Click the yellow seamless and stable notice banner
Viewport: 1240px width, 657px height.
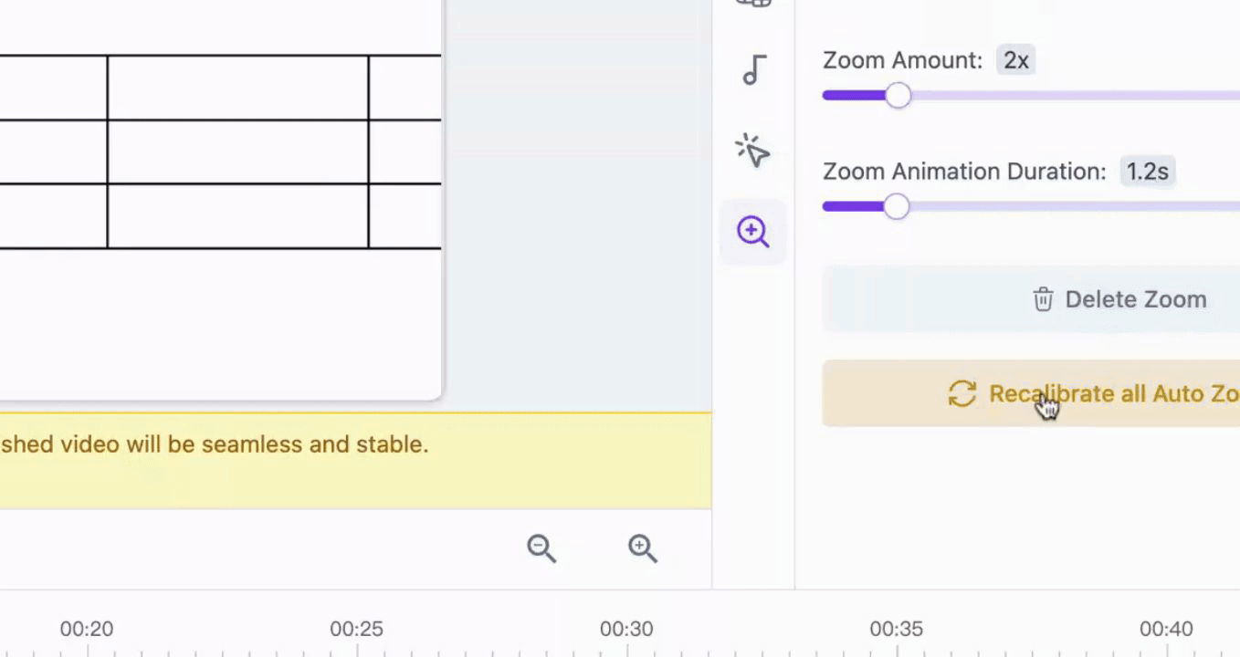pyautogui.click(x=355, y=461)
